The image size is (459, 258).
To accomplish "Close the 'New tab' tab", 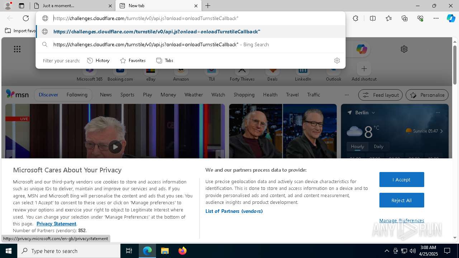I will pyautogui.click(x=196, y=6).
